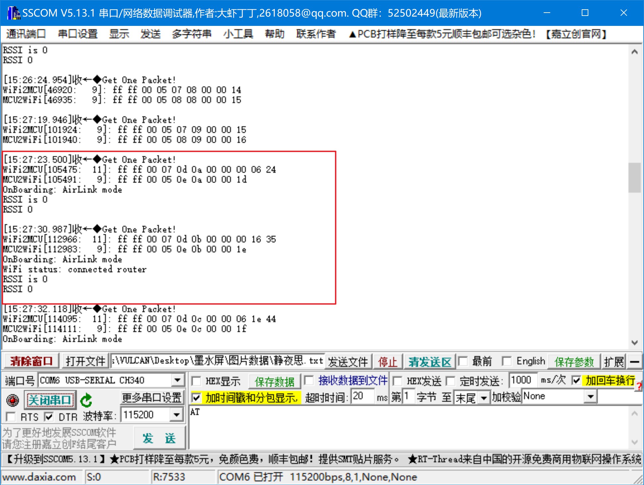This screenshot has width=644, height=485.
Task: Click the red question mark help icon
Action: point(639,386)
